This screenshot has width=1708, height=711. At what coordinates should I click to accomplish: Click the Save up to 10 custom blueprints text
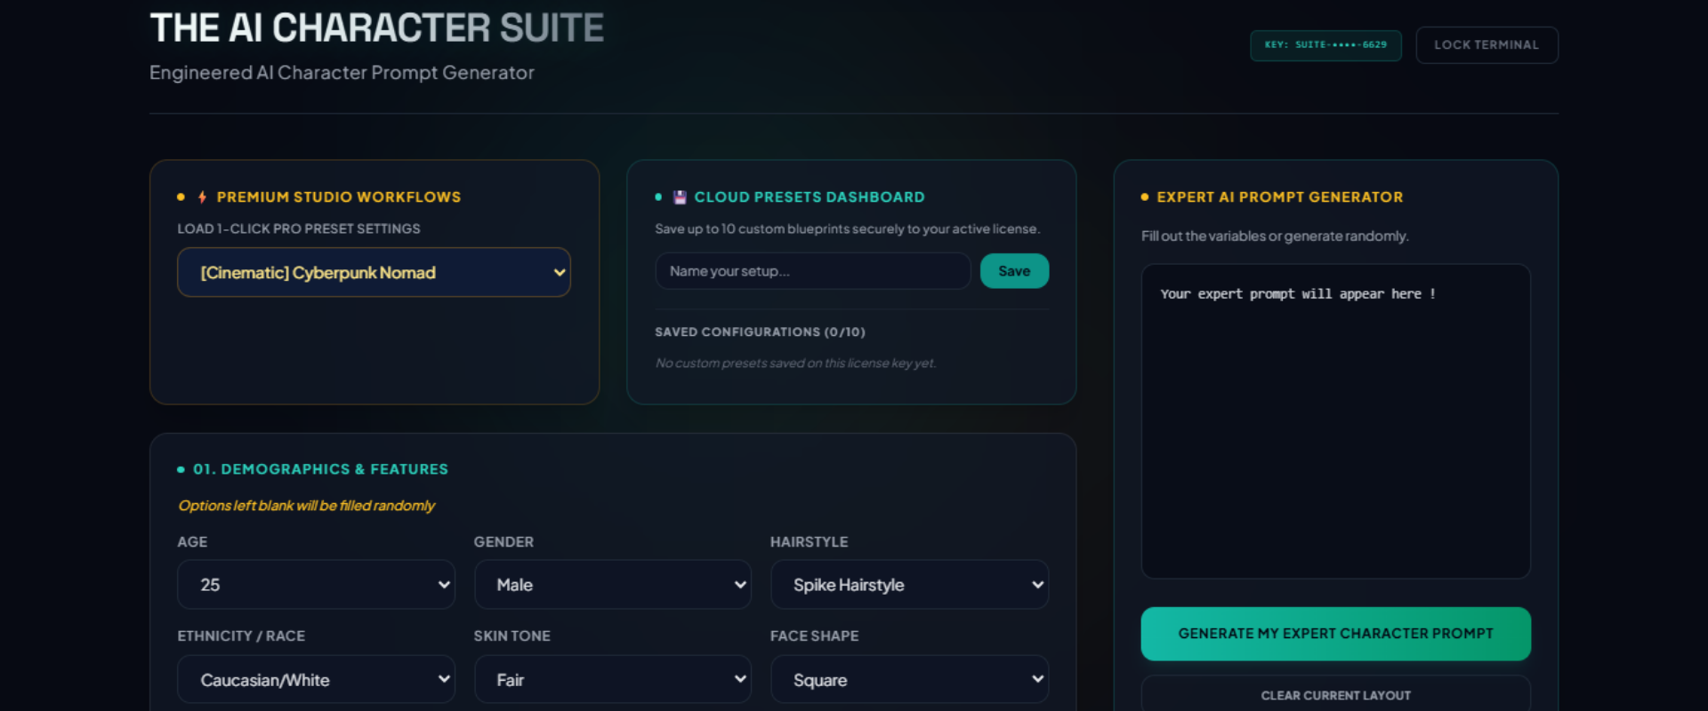(x=847, y=229)
